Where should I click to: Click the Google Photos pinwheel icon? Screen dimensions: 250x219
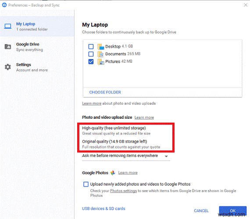[x=113, y=173]
